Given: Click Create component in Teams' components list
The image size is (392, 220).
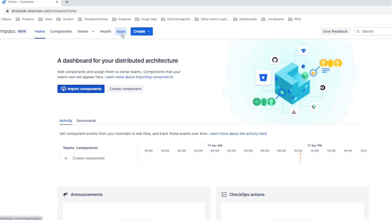Looking at the screenshot, I should pyautogui.click(x=89, y=158).
